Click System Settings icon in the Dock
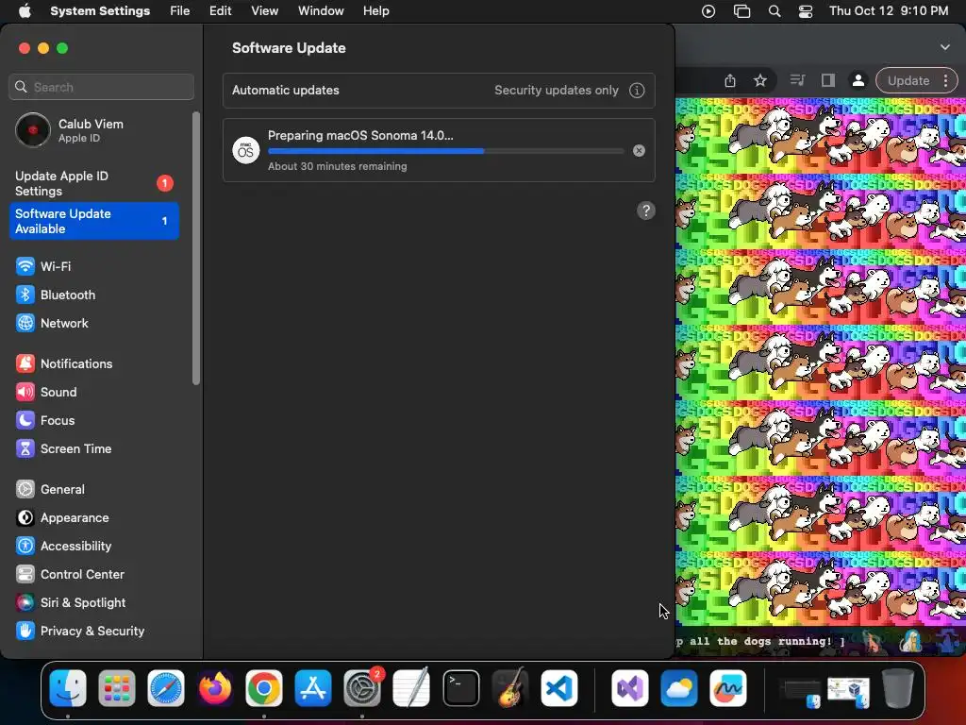The image size is (966, 725). coord(362,688)
